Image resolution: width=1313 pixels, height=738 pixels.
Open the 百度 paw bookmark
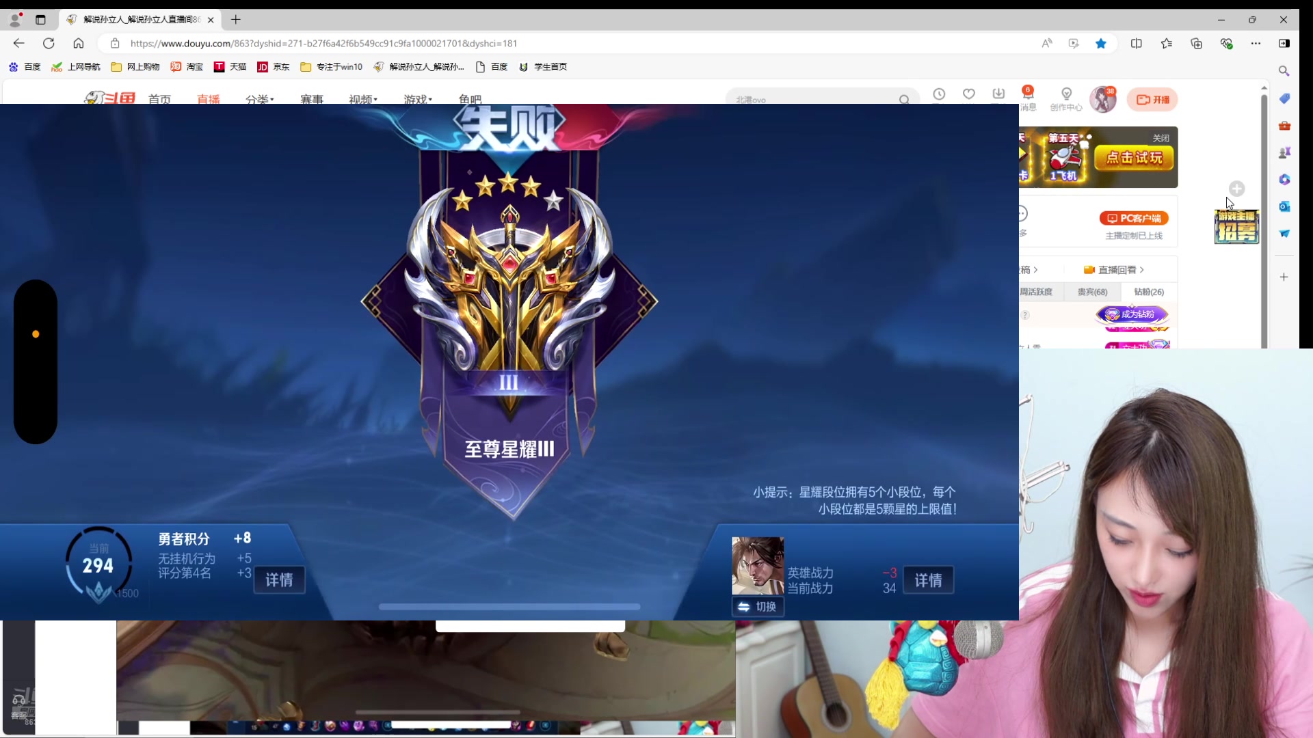(25, 67)
